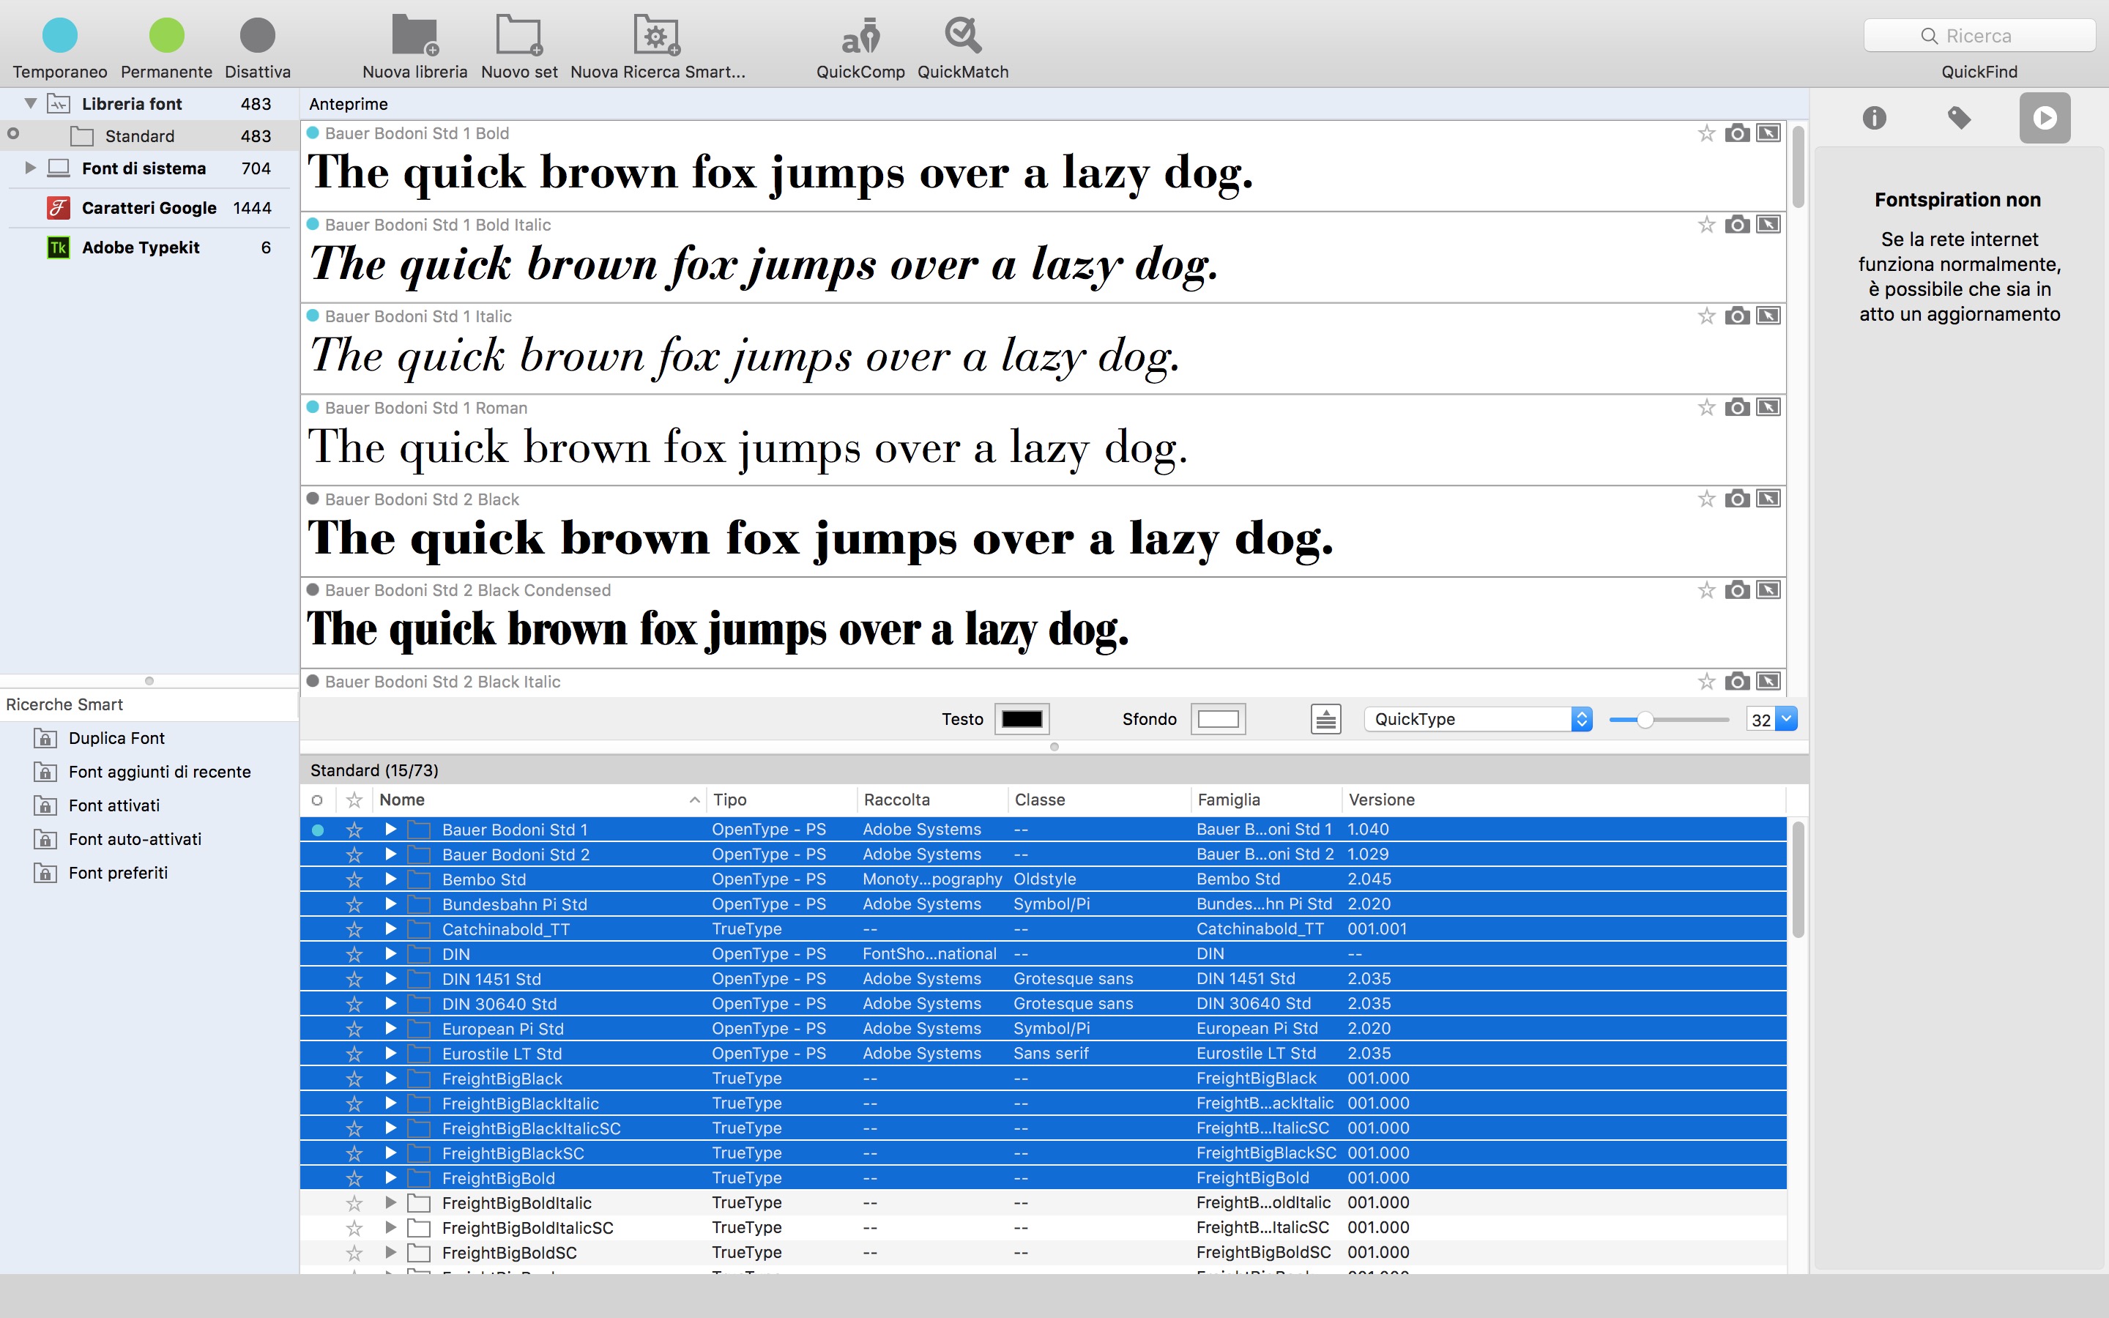The image size is (2109, 1318).
Task: Click Nuova Ricerca Smart icon
Action: coord(656,37)
